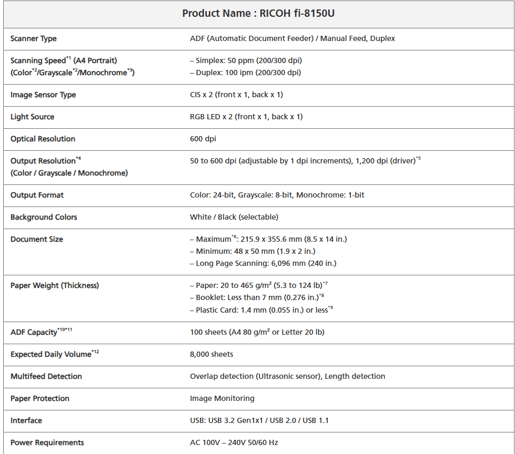This screenshot has width=515, height=454.
Task: Click the Simplex 50 ppm speed text
Action: 246,60
